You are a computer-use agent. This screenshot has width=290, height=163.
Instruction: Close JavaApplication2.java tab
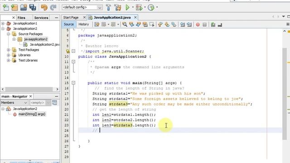coord(135,17)
